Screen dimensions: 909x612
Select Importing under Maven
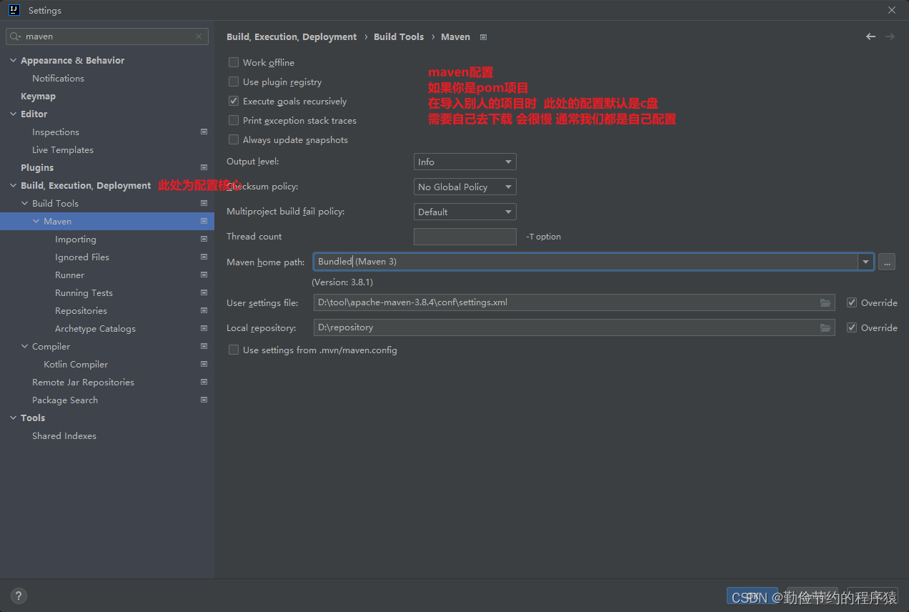[75, 239]
